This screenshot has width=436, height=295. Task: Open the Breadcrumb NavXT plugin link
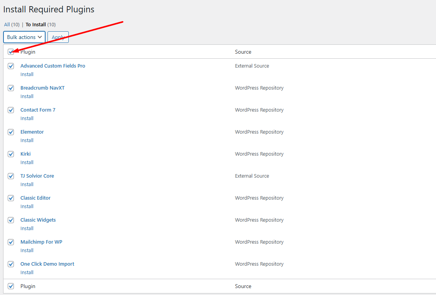[42, 88]
